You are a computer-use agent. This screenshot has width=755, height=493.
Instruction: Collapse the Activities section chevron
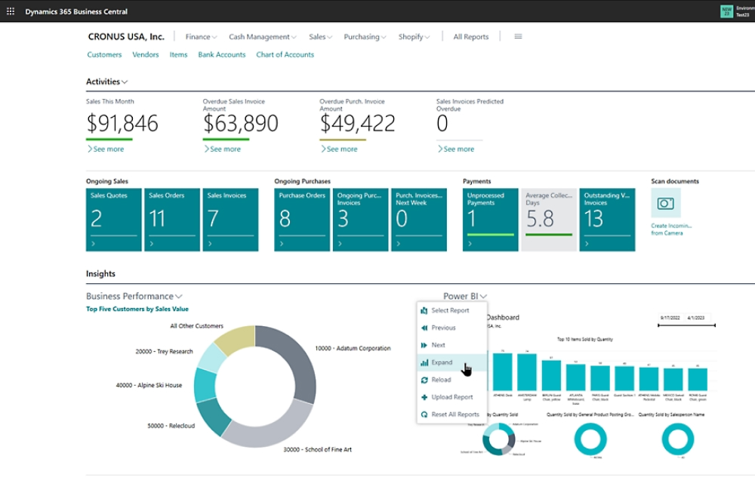pyautogui.click(x=125, y=82)
